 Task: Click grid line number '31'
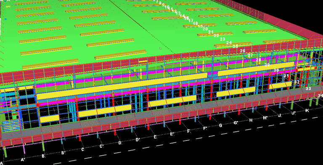point(286,76)
